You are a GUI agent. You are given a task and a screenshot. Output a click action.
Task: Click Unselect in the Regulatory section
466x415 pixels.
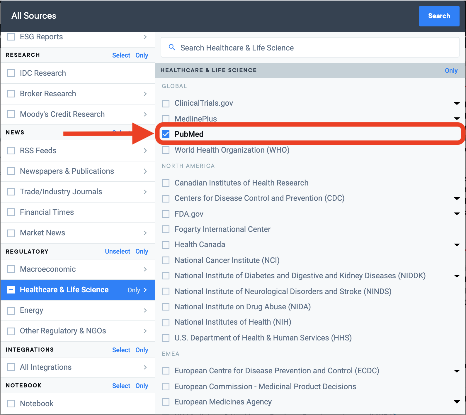(118, 251)
